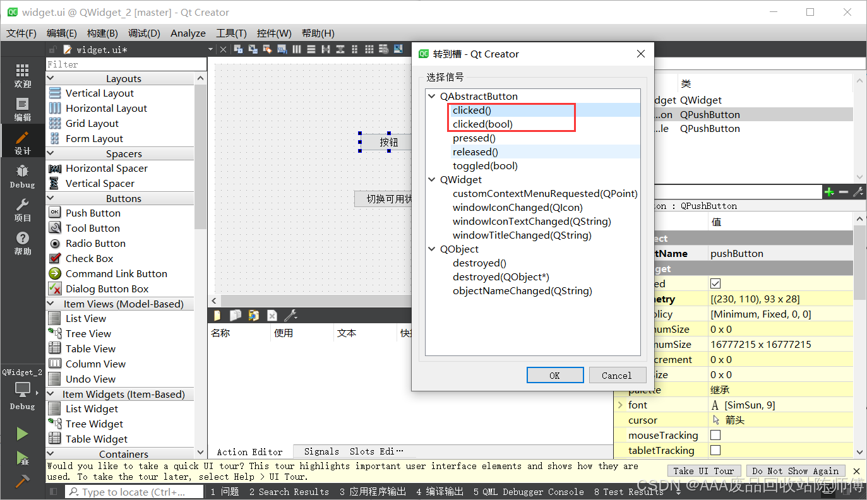
Task: Select the clicked(bool) signal
Action: (482, 124)
